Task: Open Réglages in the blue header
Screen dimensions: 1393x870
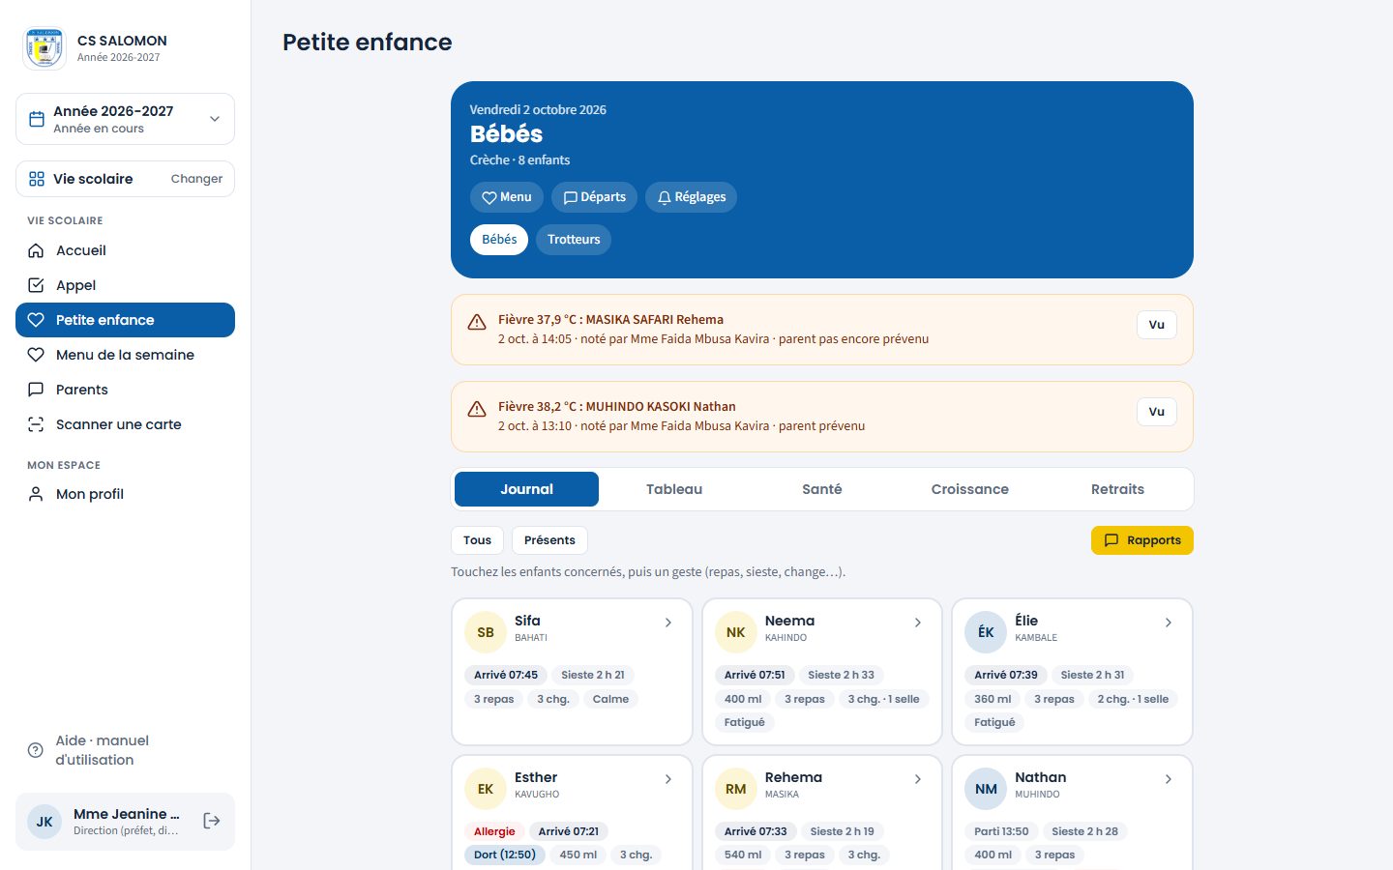Action: [x=691, y=197]
